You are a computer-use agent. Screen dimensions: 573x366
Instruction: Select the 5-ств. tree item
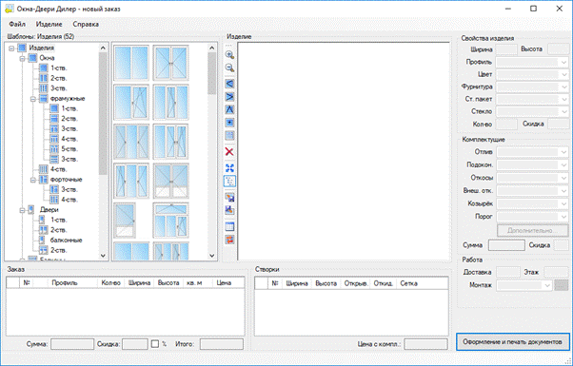tap(69, 149)
